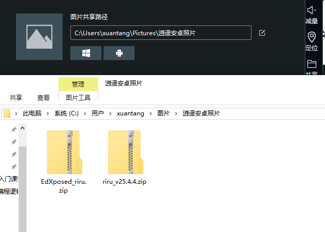Click the volume down (减量) sidebar icon

312,15
